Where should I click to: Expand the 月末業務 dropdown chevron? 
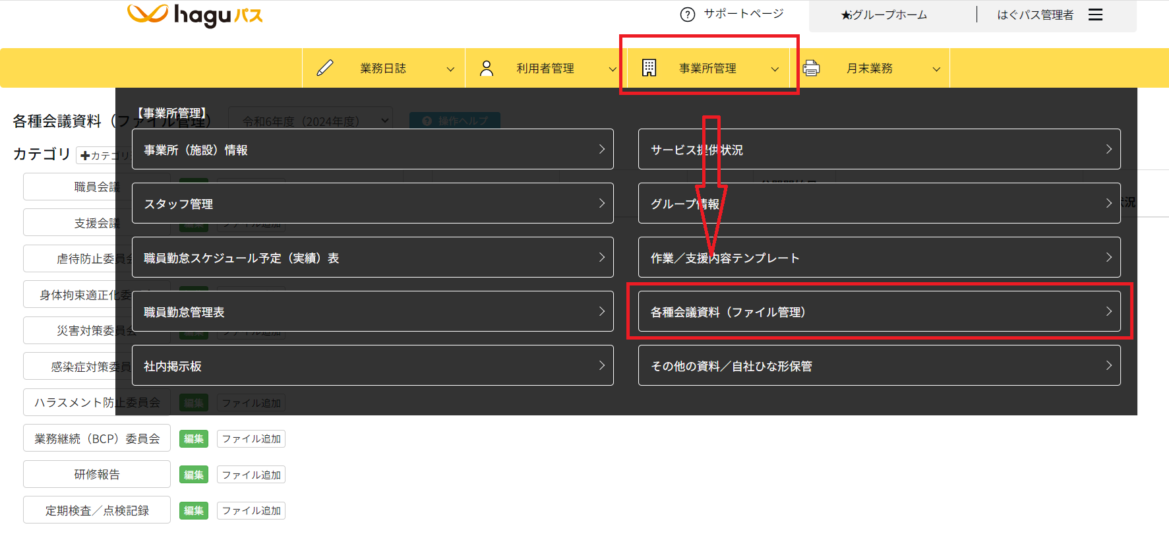click(x=936, y=69)
